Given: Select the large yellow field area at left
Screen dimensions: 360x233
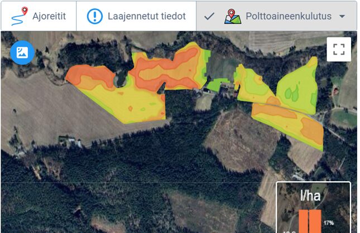Looking at the screenshot, I should point(134,105).
